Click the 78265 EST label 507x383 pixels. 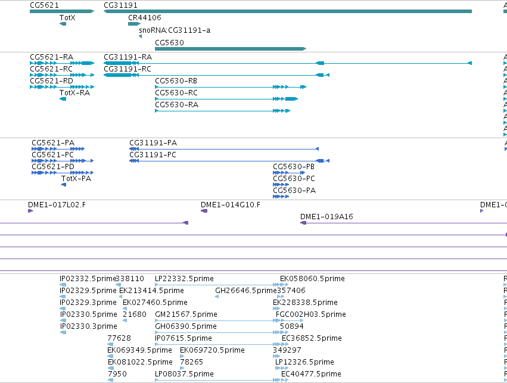click(x=191, y=363)
